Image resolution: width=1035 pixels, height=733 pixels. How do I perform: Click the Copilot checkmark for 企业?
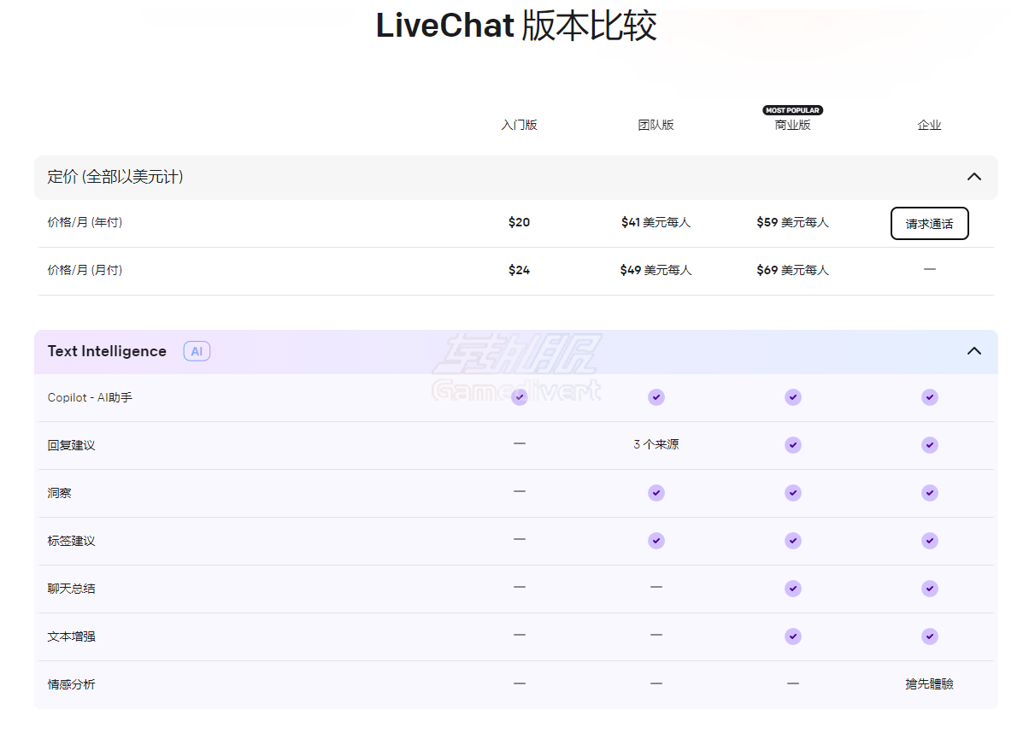pyautogui.click(x=930, y=397)
